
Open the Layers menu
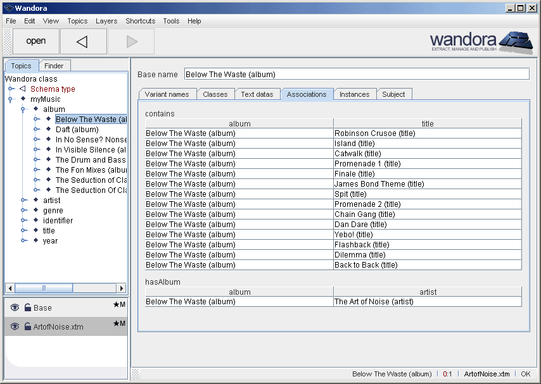(x=106, y=21)
